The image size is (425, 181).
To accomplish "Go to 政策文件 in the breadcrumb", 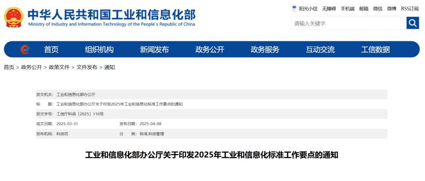I will pos(59,67).
